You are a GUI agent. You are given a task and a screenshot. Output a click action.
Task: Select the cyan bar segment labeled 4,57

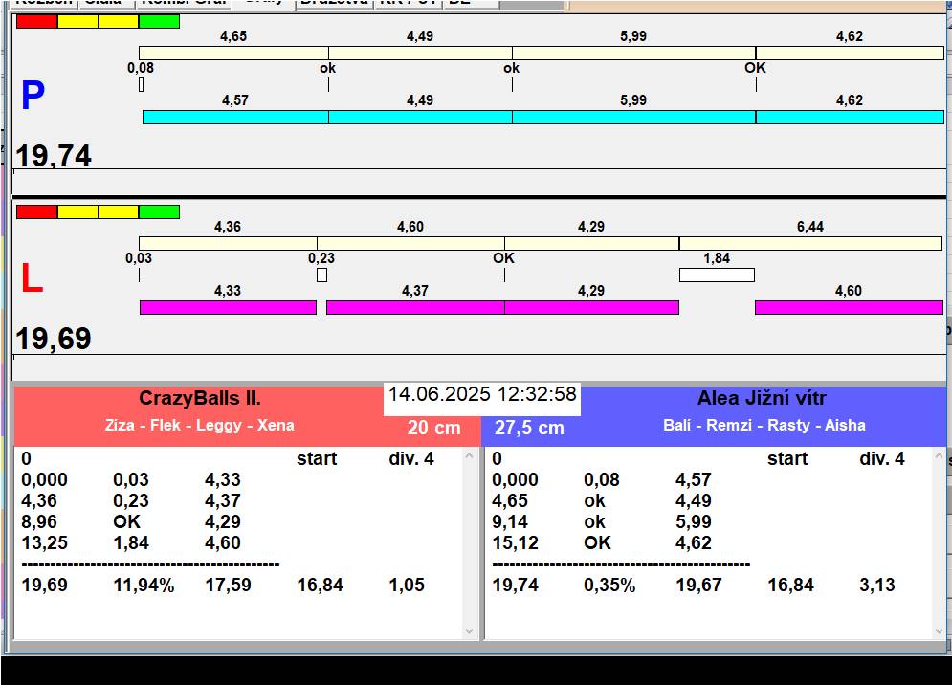pyautogui.click(x=235, y=118)
